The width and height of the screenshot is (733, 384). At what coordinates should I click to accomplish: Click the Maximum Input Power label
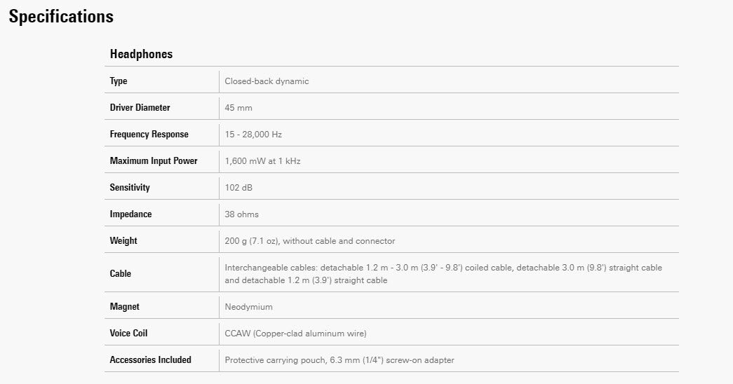point(154,161)
